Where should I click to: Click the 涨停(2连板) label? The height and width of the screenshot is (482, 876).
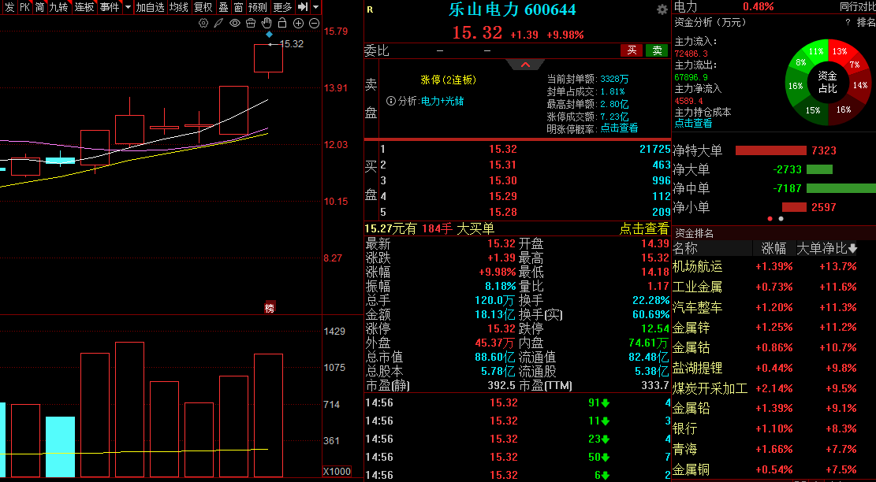coord(448,80)
